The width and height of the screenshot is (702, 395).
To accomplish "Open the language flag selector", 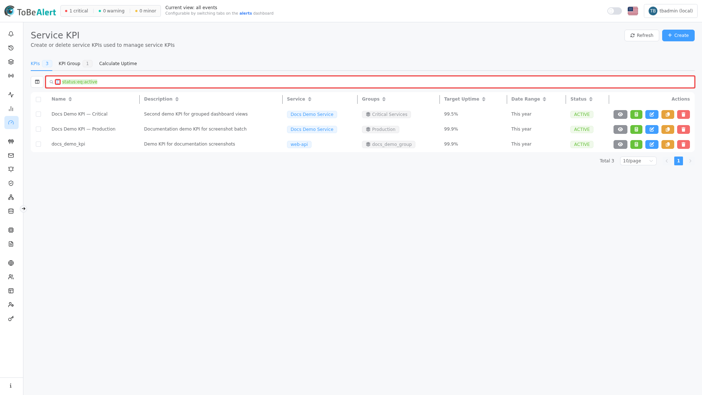I will 633,11.
